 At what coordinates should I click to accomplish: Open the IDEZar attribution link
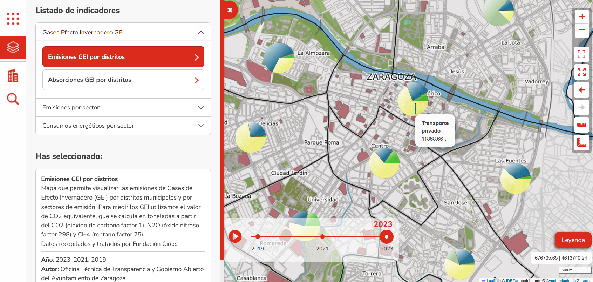(512, 280)
